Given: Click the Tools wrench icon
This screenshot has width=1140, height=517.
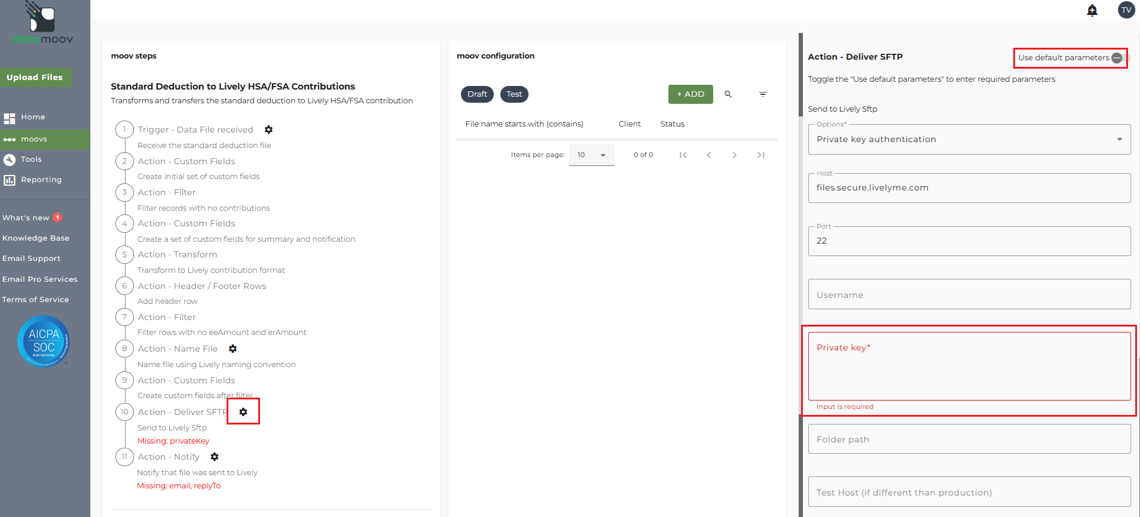Looking at the screenshot, I should pyautogui.click(x=10, y=159).
